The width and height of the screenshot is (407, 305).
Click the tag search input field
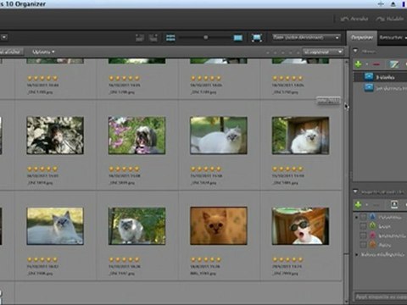point(381,297)
